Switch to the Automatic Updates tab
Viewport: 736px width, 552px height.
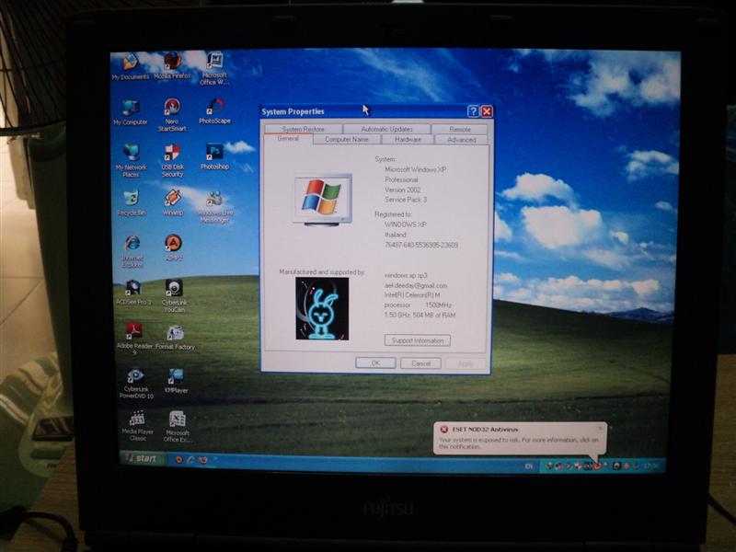386,129
